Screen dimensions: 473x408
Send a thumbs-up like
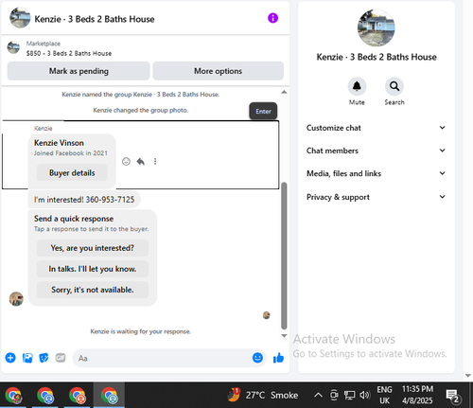[278, 358]
